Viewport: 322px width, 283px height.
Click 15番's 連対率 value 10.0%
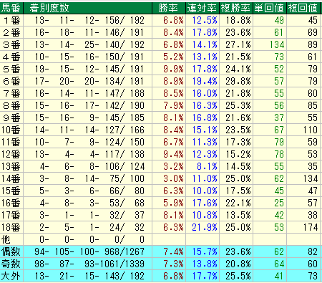pyautogui.click(x=205, y=191)
